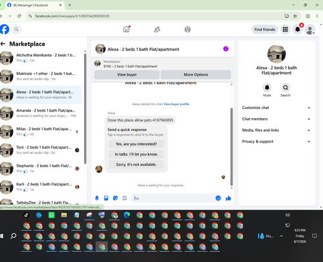Click the address bar URL
The image size is (323, 262).
coord(72,16)
